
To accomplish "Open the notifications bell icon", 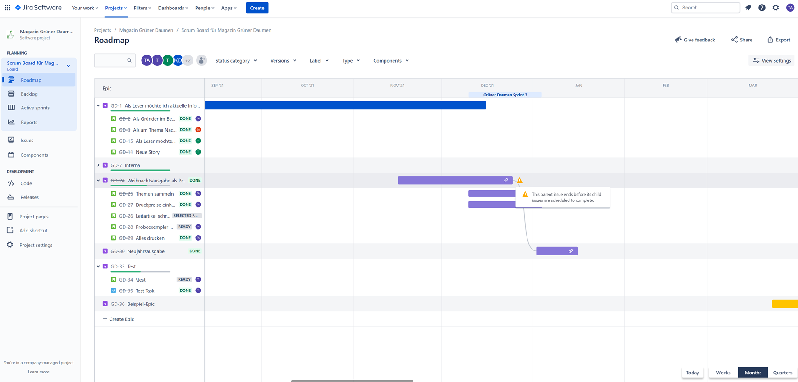I will 748,8.
